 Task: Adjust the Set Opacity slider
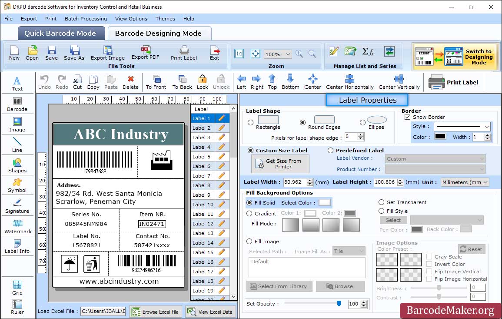click(339, 303)
